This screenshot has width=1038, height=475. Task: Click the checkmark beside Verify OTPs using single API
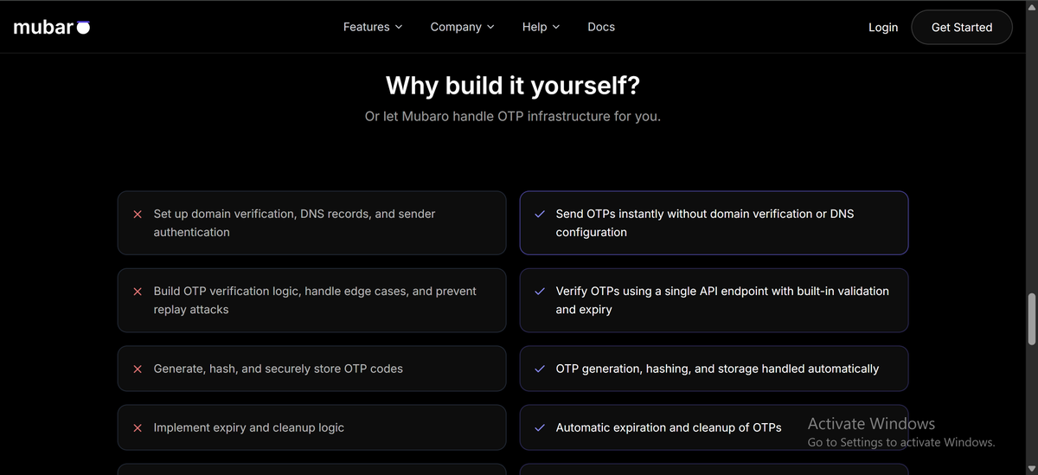[x=540, y=292]
